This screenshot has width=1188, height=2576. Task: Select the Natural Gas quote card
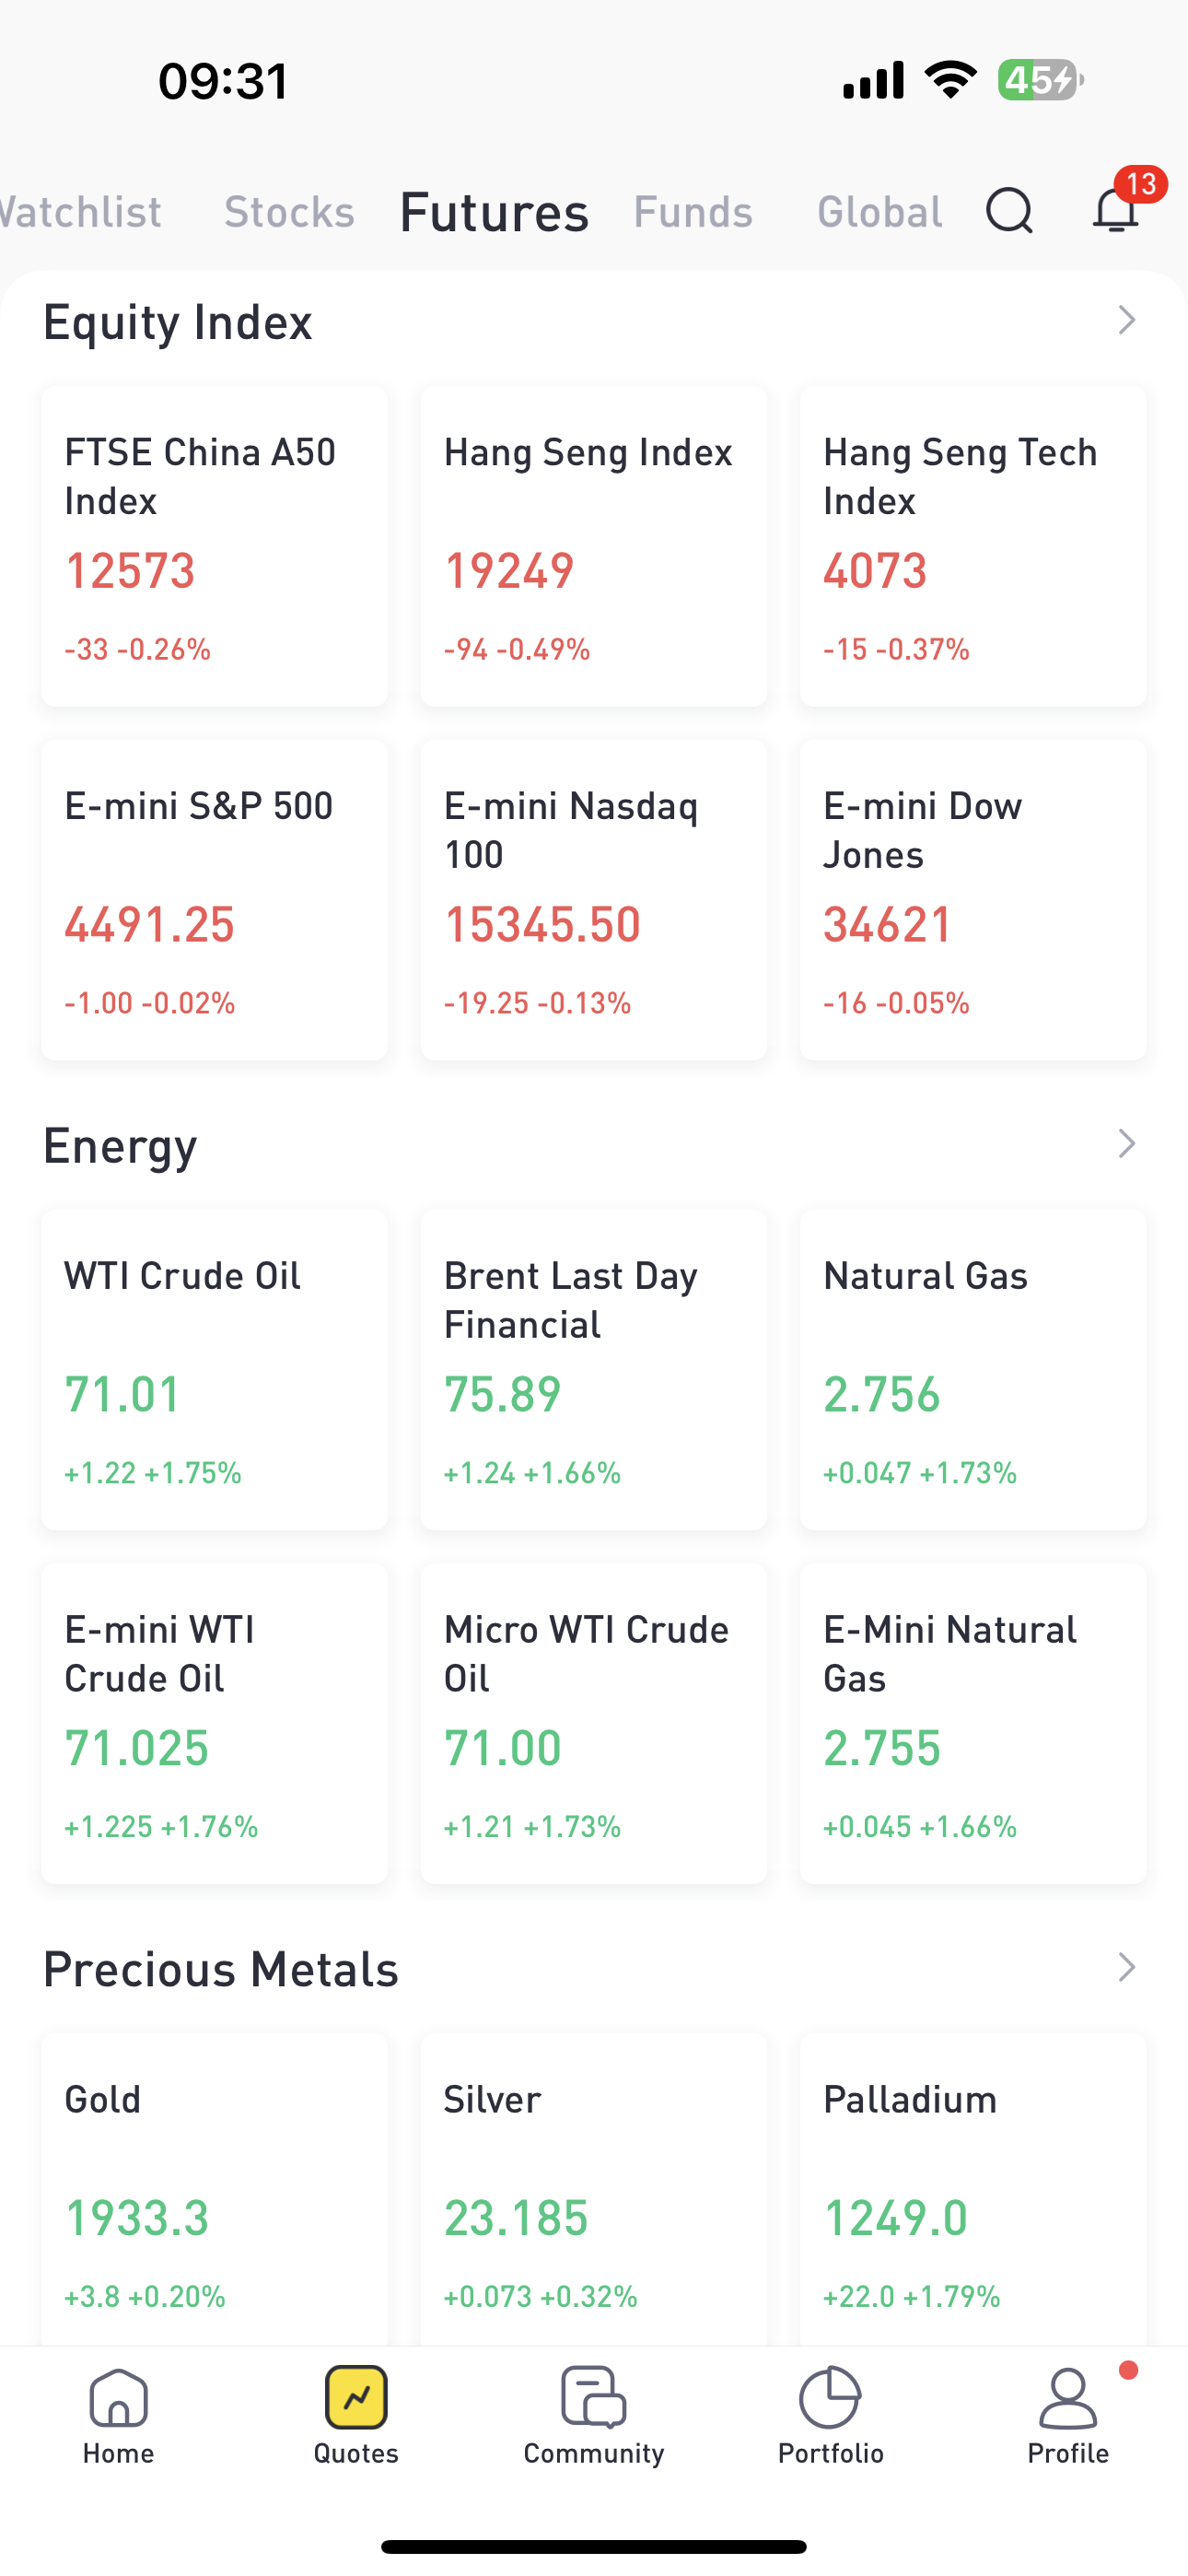coord(972,1369)
